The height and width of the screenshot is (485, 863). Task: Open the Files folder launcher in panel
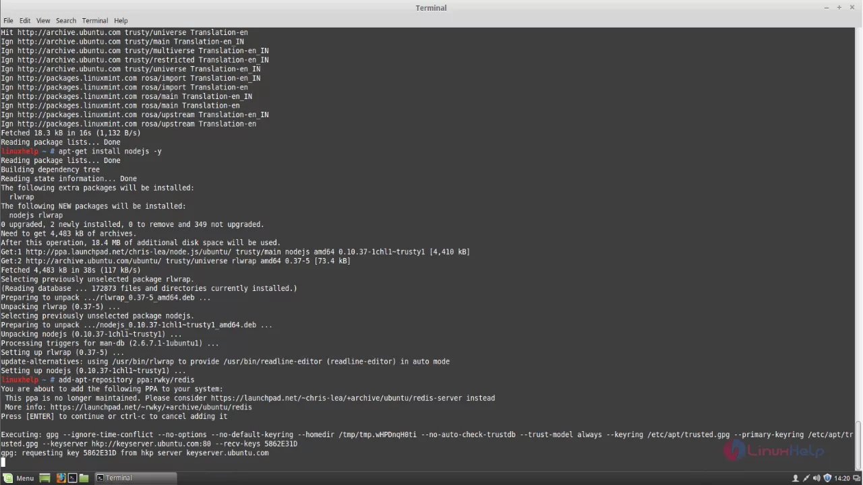click(84, 478)
